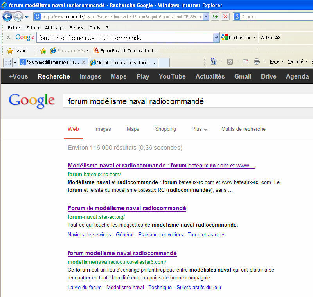Open Images in the black Google bar

coord(90,76)
